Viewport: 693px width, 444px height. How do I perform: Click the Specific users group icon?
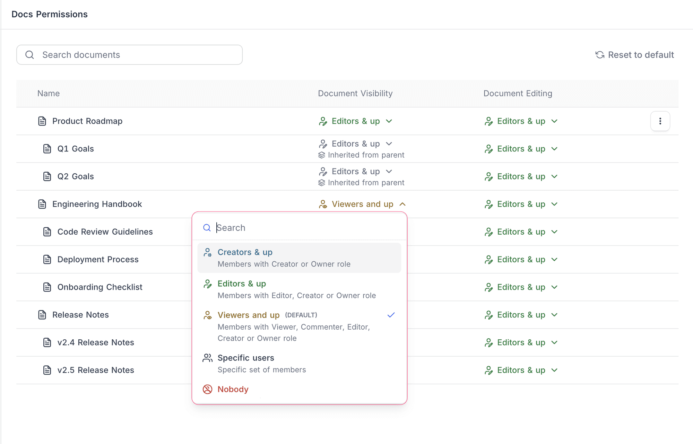(207, 358)
